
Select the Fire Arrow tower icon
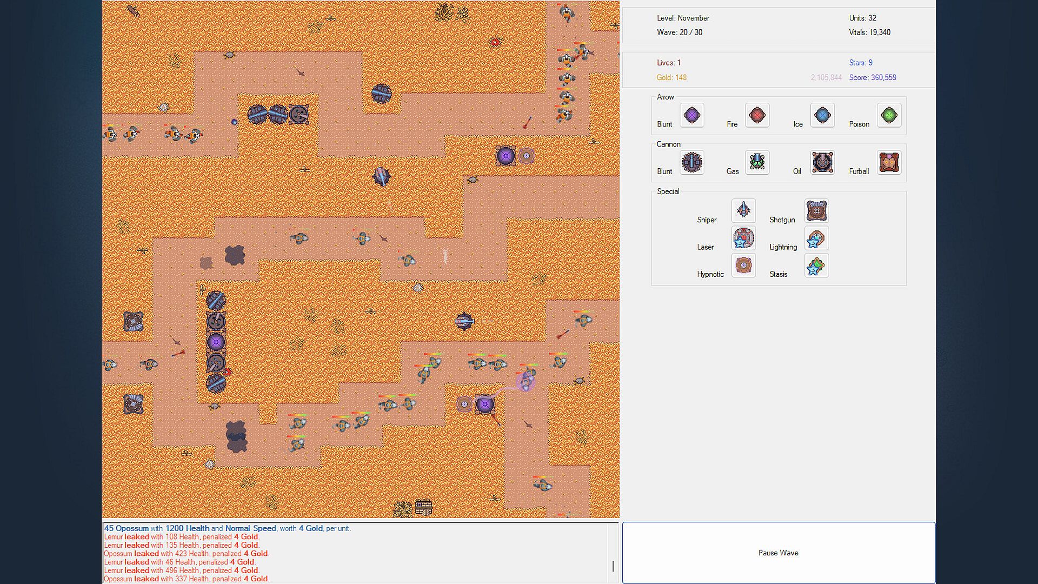(x=757, y=115)
